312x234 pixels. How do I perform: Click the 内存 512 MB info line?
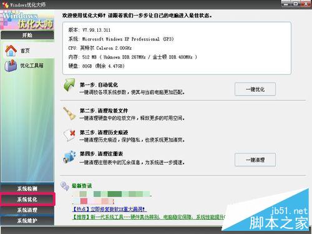[x=133, y=57]
